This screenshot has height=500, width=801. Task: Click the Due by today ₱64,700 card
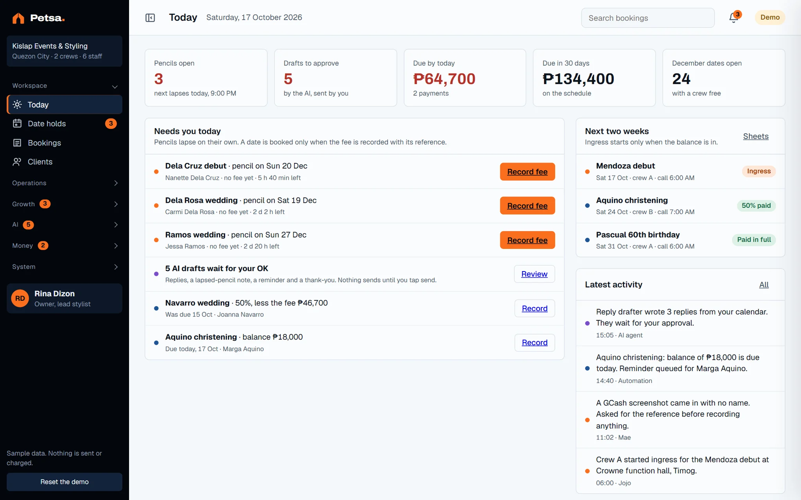[x=465, y=78]
